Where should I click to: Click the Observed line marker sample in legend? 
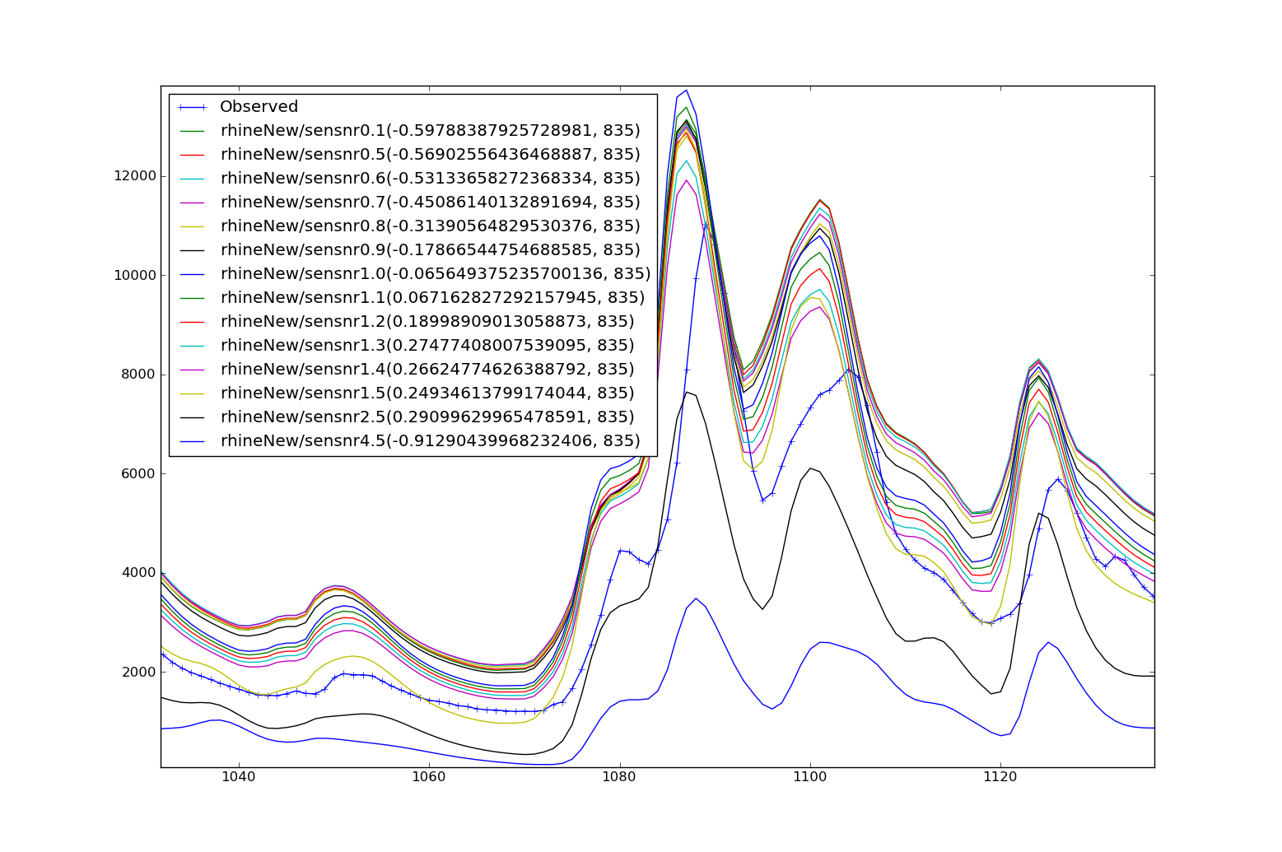point(192,107)
